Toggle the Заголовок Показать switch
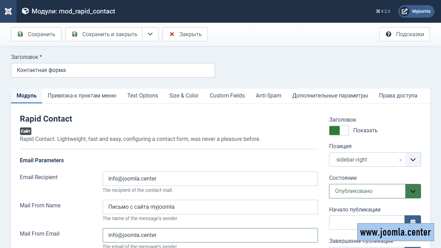The height and width of the screenshot is (248, 441). pyautogui.click(x=339, y=131)
